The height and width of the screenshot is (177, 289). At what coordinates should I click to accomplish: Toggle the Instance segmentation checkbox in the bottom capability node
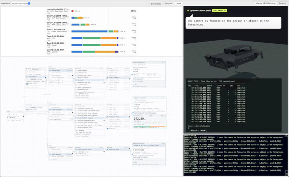(x=50, y=157)
